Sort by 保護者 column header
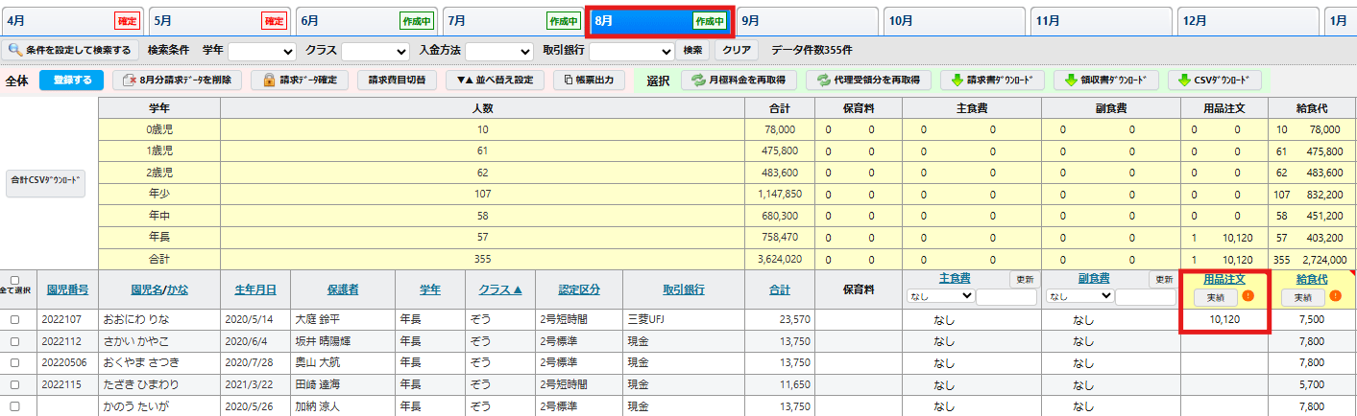Image resolution: width=1357 pixels, height=416 pixels. coord(342,289)
